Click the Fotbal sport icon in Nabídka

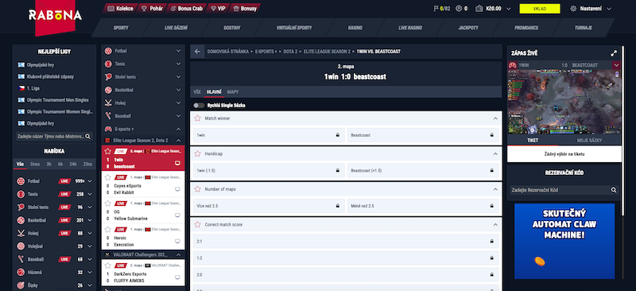(21, 181)
